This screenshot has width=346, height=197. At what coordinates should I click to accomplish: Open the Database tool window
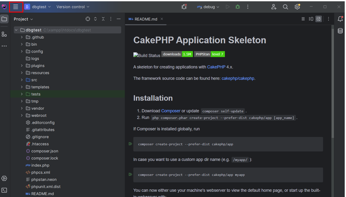point(340,31)
